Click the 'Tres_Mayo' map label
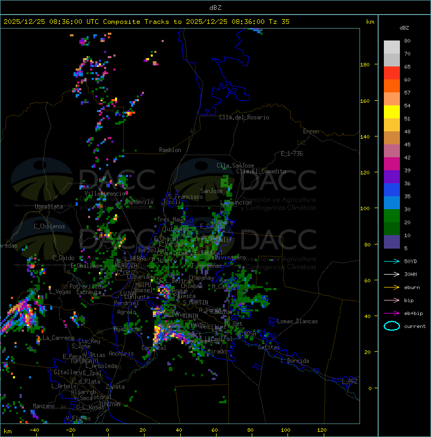The image size is (431, 437). (171, 220)
